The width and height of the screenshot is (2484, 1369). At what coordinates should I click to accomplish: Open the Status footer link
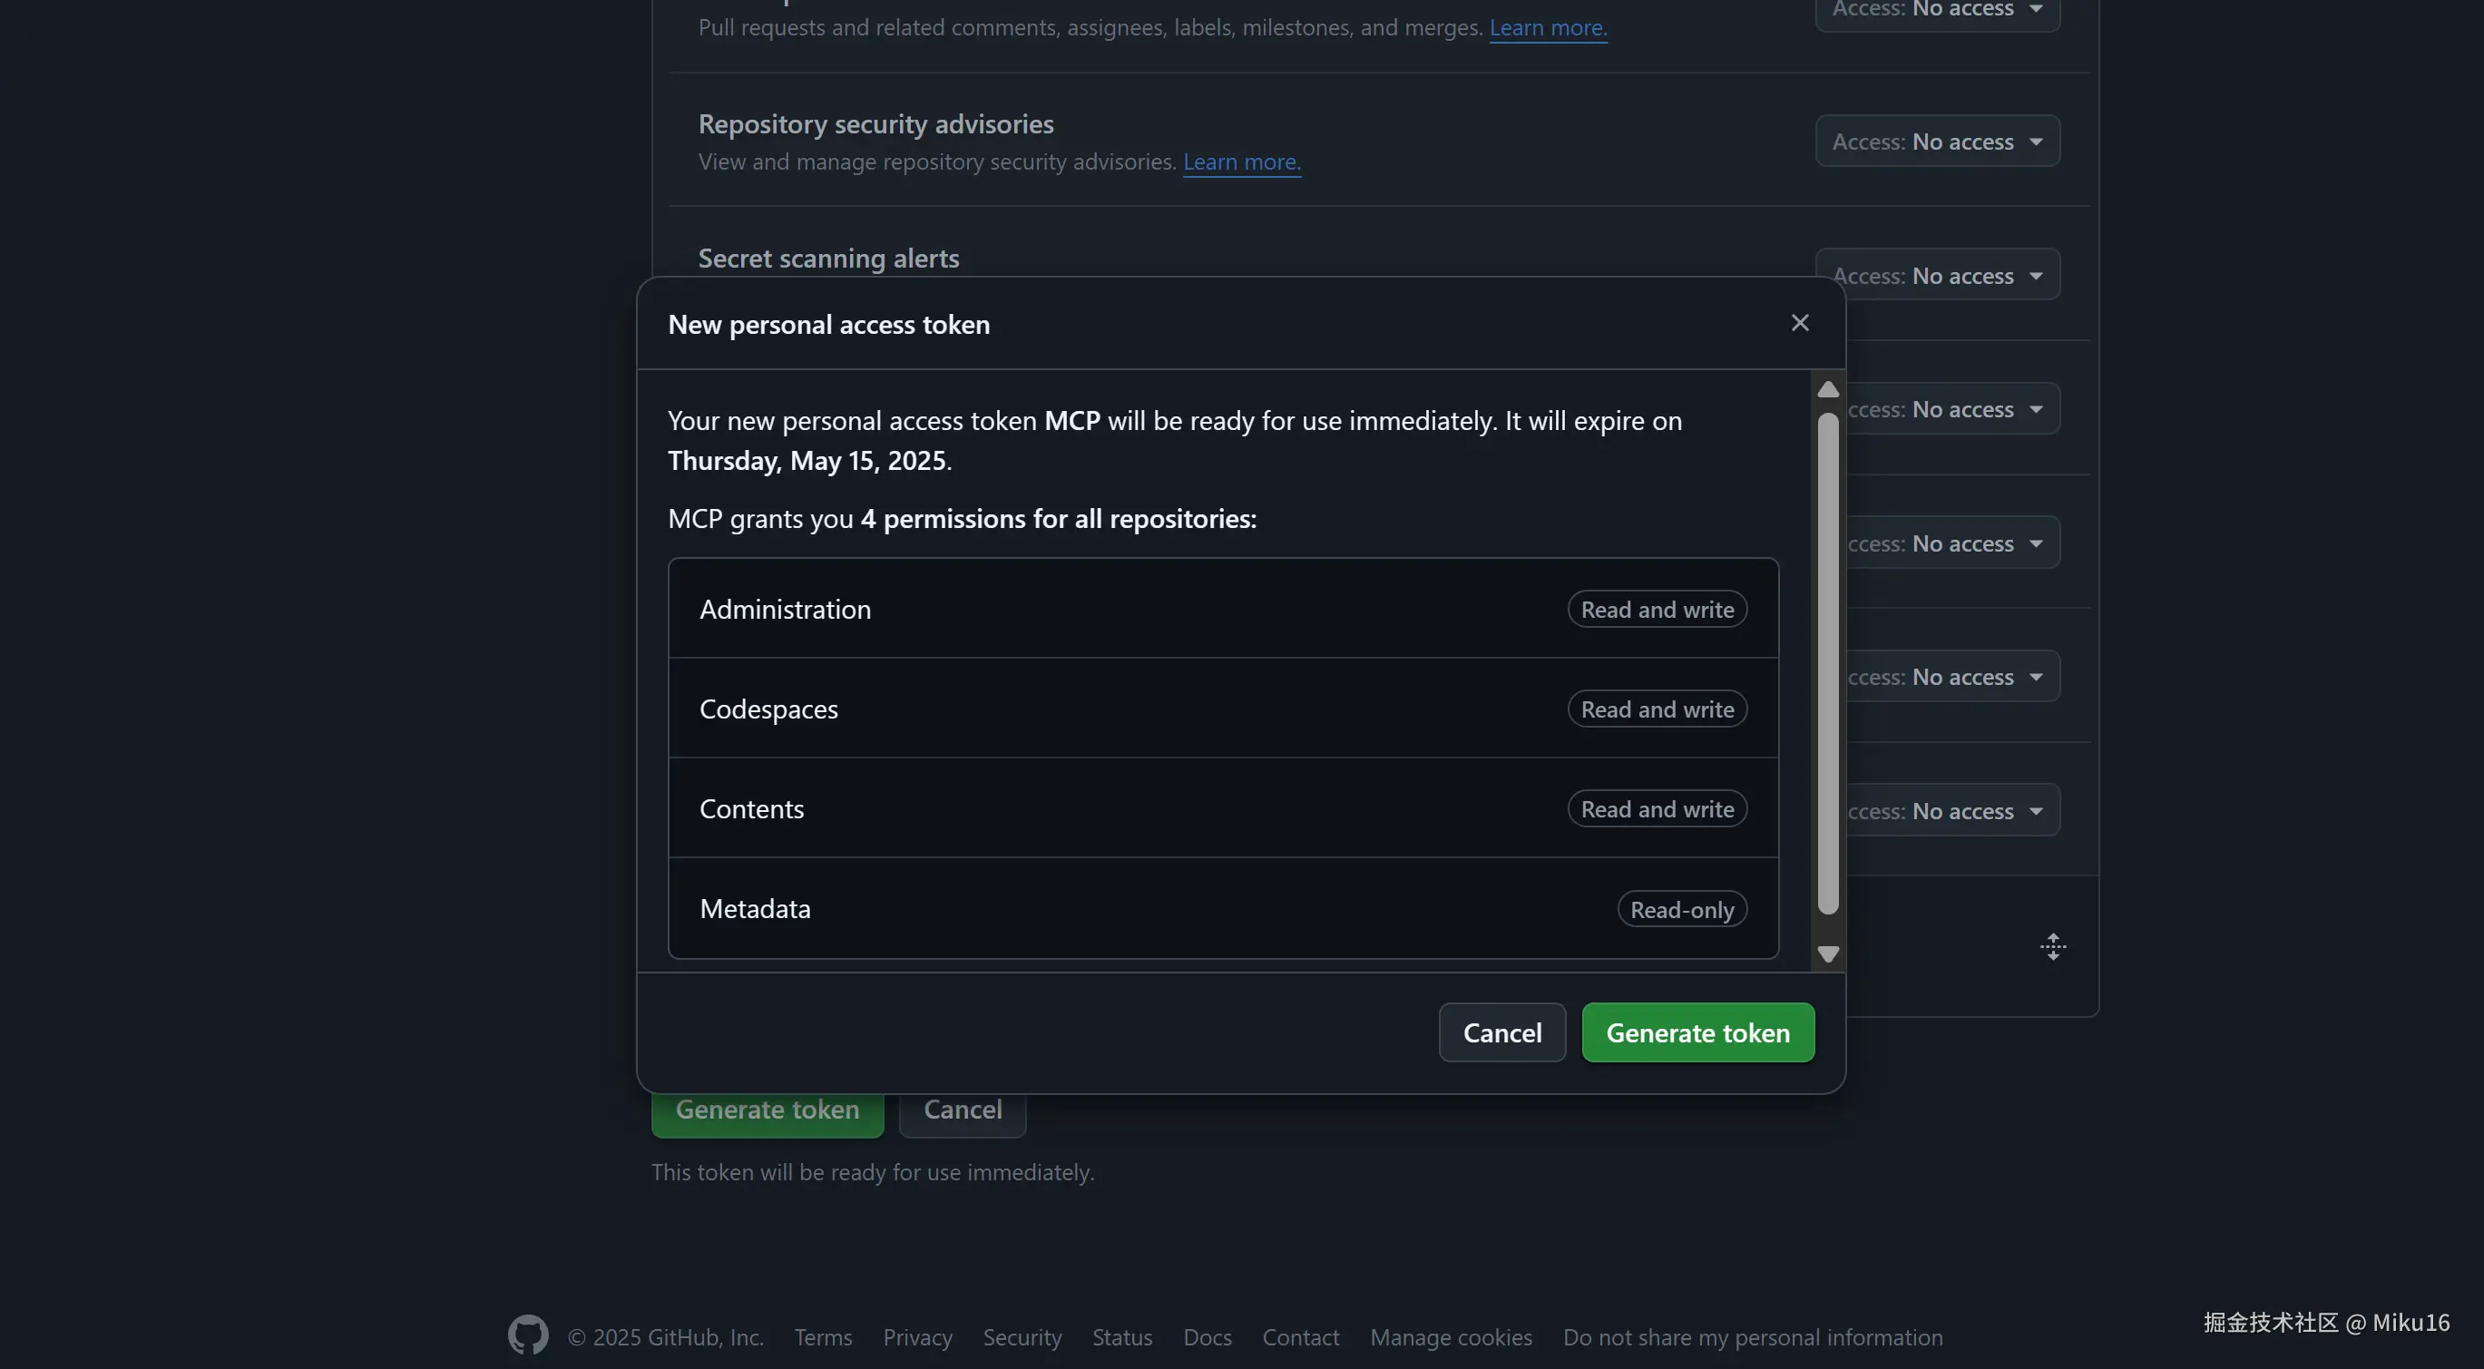click(1122, 1337)
